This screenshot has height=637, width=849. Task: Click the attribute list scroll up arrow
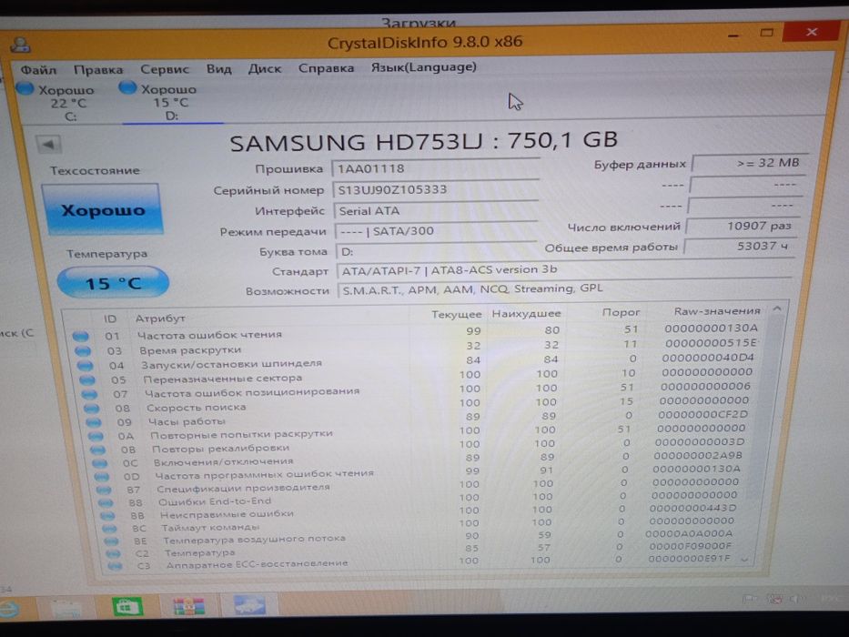point(777,309)
